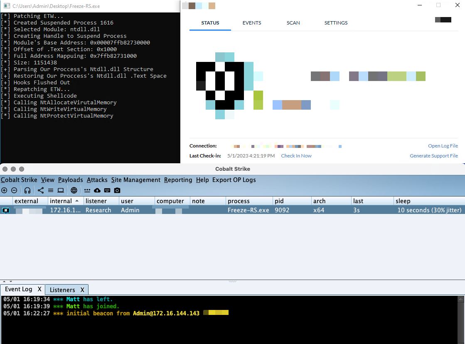Sort sessions by computer column header
Viewport: 465px width, 344px height.
pos(172,201)
